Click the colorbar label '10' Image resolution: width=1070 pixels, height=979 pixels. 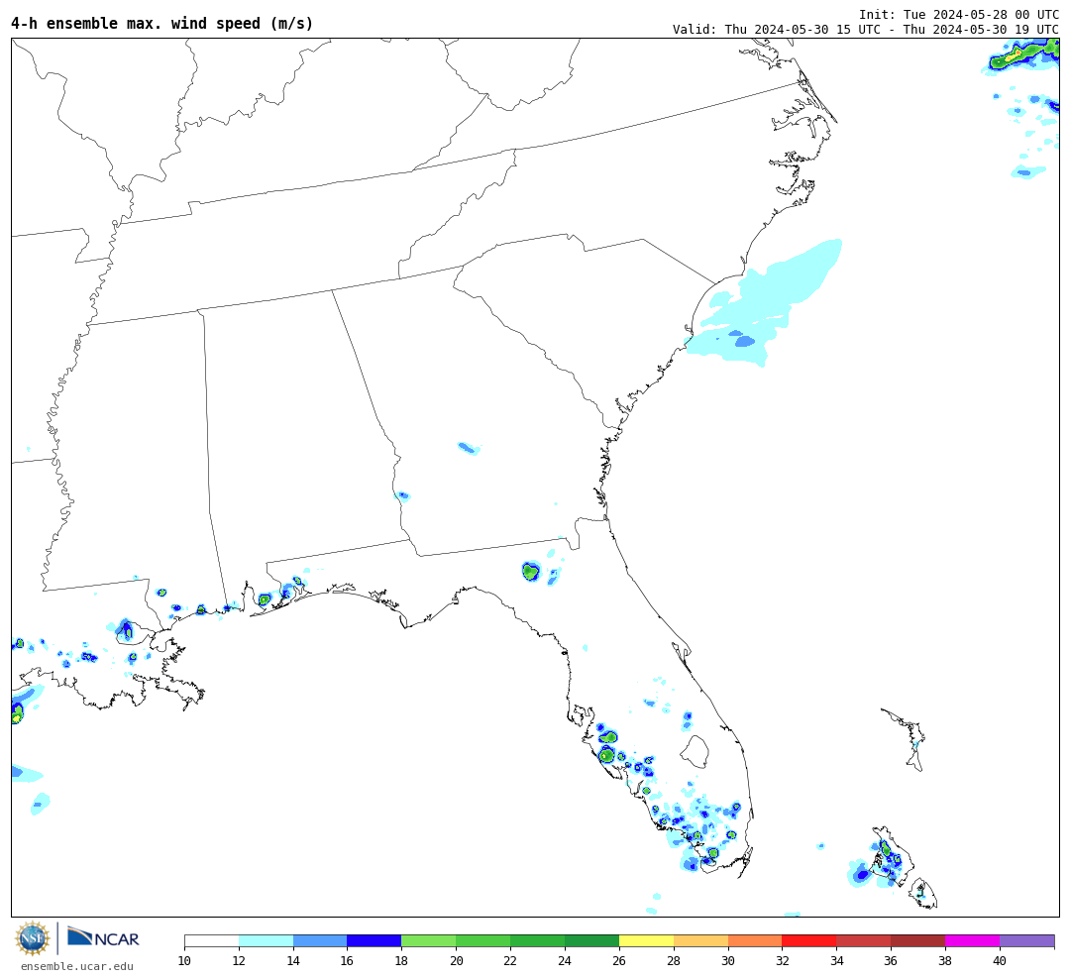[185, 961]
